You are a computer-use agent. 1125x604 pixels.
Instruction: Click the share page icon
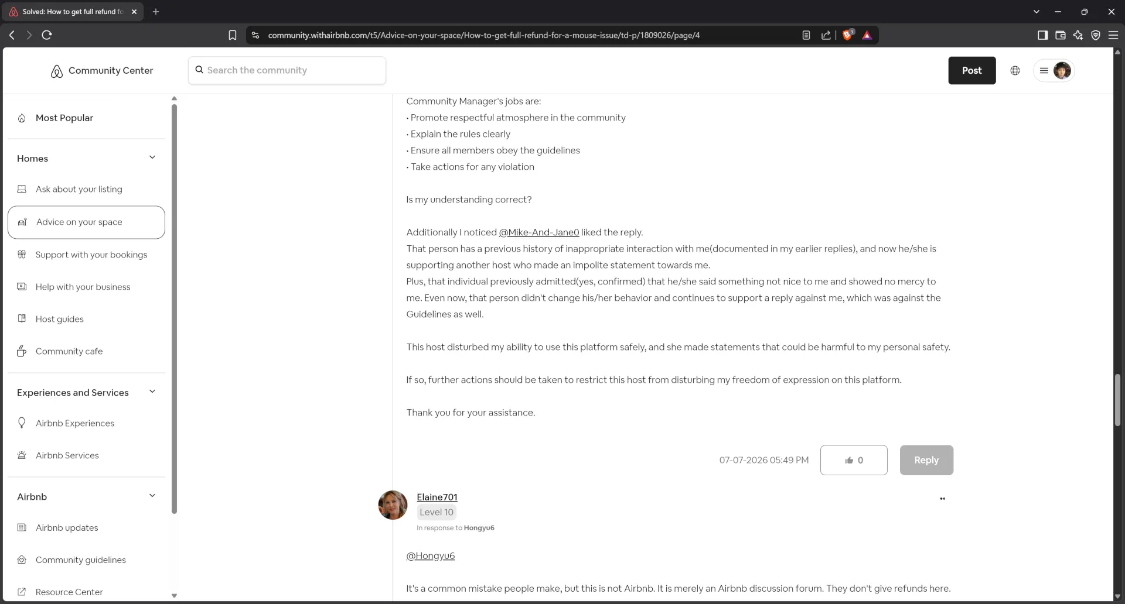pyautogui.click(x=826, y=35)
